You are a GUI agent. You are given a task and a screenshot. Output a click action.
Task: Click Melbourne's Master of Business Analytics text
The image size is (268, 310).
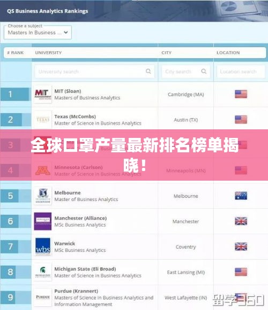pos(86,199)
